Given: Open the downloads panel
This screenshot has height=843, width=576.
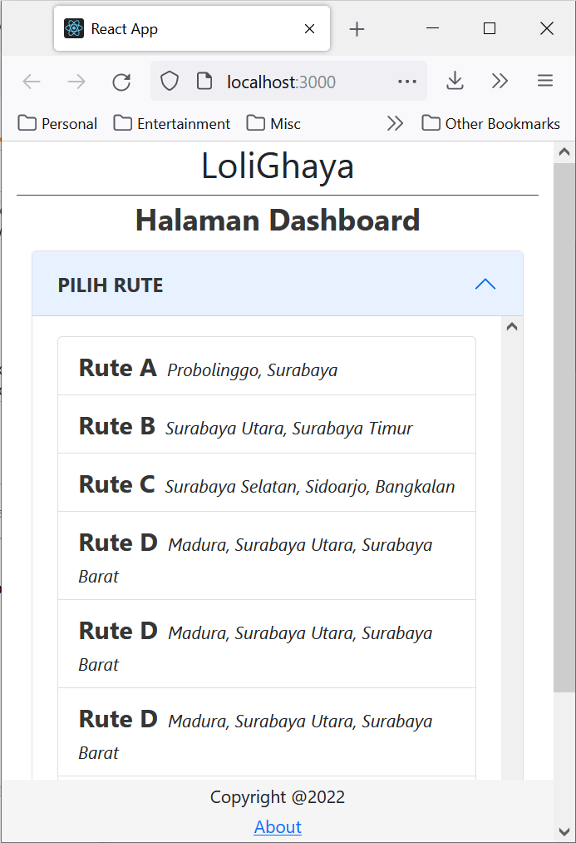Looking at the screenshot, I should (x=455, y=81).
